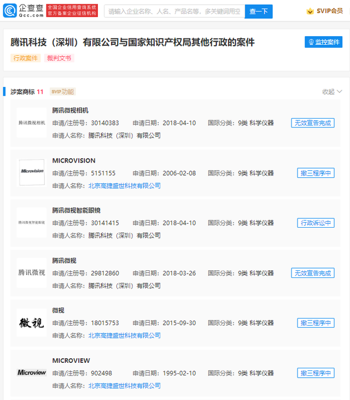Image resolution: width=350 pixels, height=400 pixels.
Task: Click the 腾讯微视 trademark title
Action: tap(64, 260)
